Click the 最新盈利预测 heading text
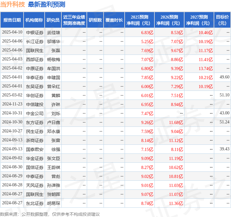The width and height of the screenshot is (231, 217). pos(47,4)
